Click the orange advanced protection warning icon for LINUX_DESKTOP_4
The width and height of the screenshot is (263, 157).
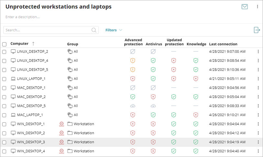(x=132, y=60)
